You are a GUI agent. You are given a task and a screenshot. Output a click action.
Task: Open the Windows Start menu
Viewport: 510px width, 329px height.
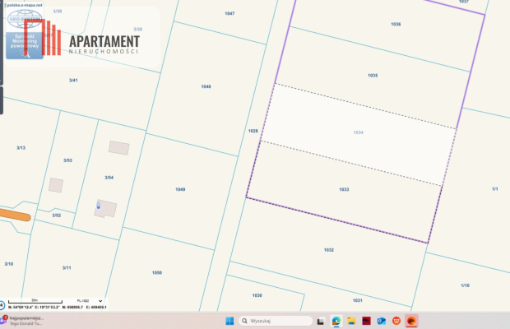click(x=229, y=321)
